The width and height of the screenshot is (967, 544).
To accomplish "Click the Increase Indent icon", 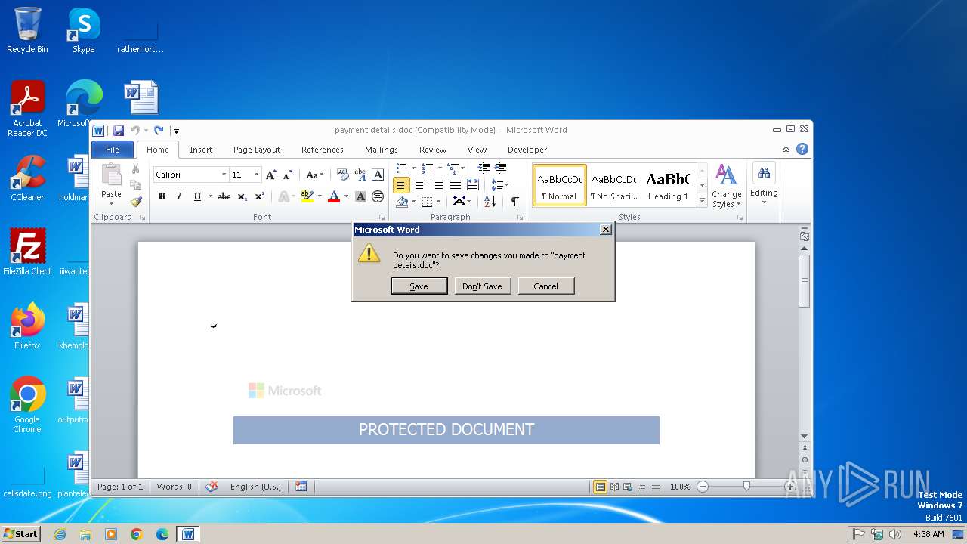I will (500, 168).
